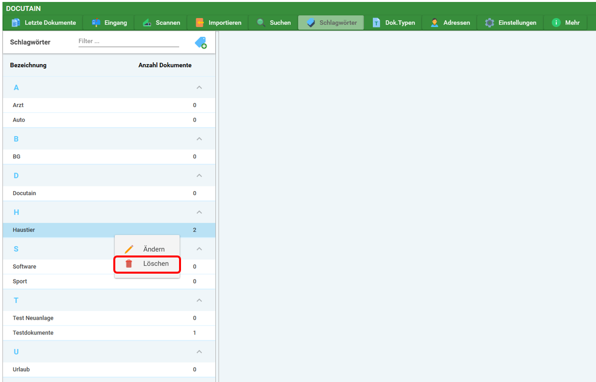Open Einstellungen gear icon

coord(490,23)
